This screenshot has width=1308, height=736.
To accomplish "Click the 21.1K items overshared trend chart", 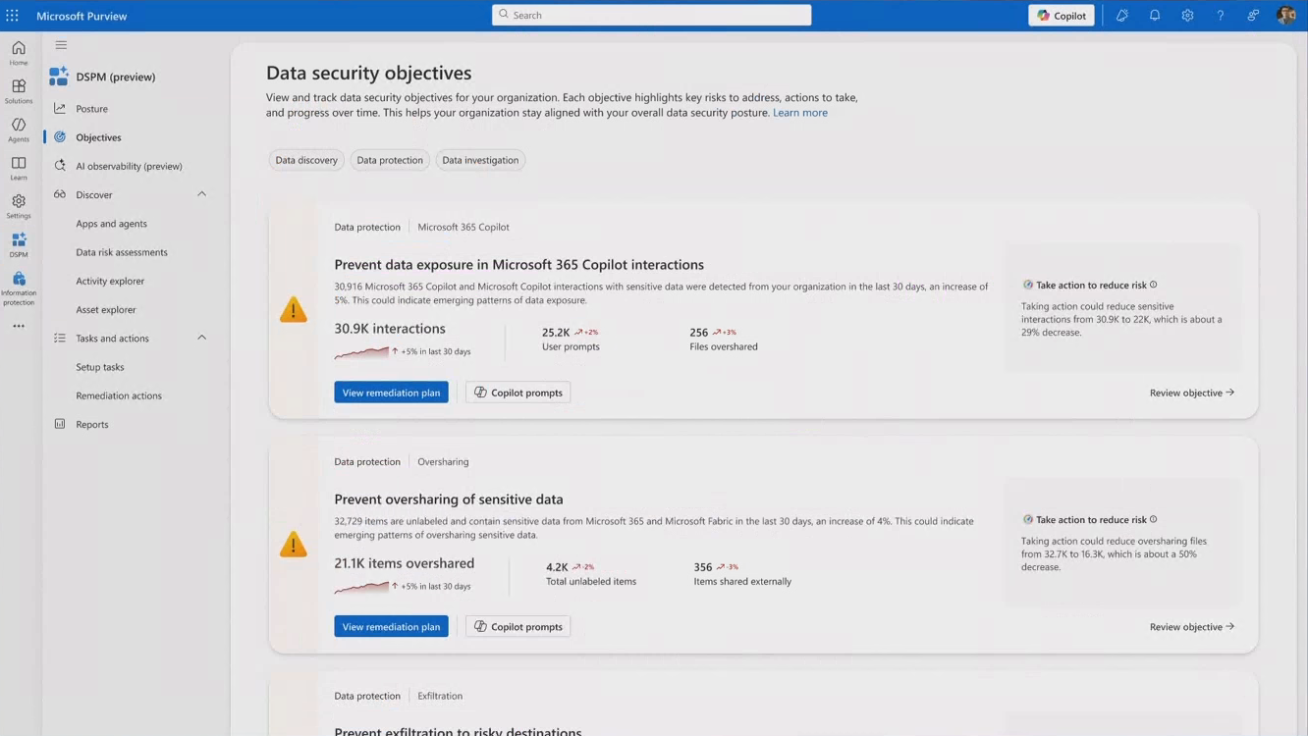I will [x=361, y=586].
